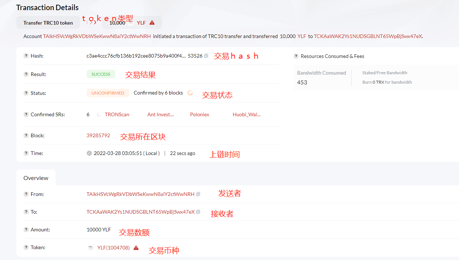Click the help icon next to Amount
The height and width of the screenshot is (260, 459).
[x=26, y=230]
